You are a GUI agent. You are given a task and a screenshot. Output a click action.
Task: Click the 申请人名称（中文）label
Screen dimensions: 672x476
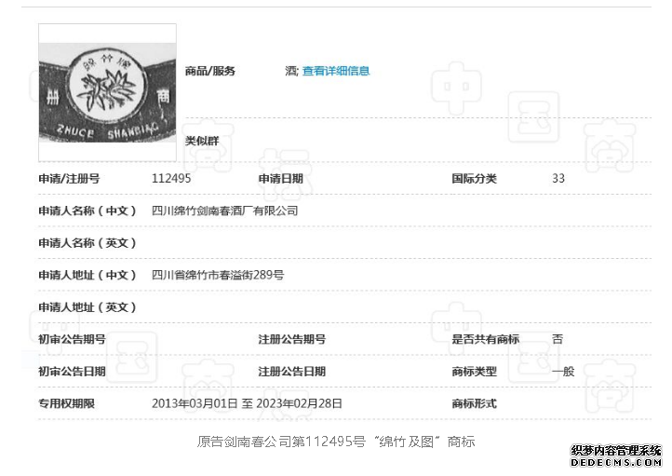coord(87,211)
